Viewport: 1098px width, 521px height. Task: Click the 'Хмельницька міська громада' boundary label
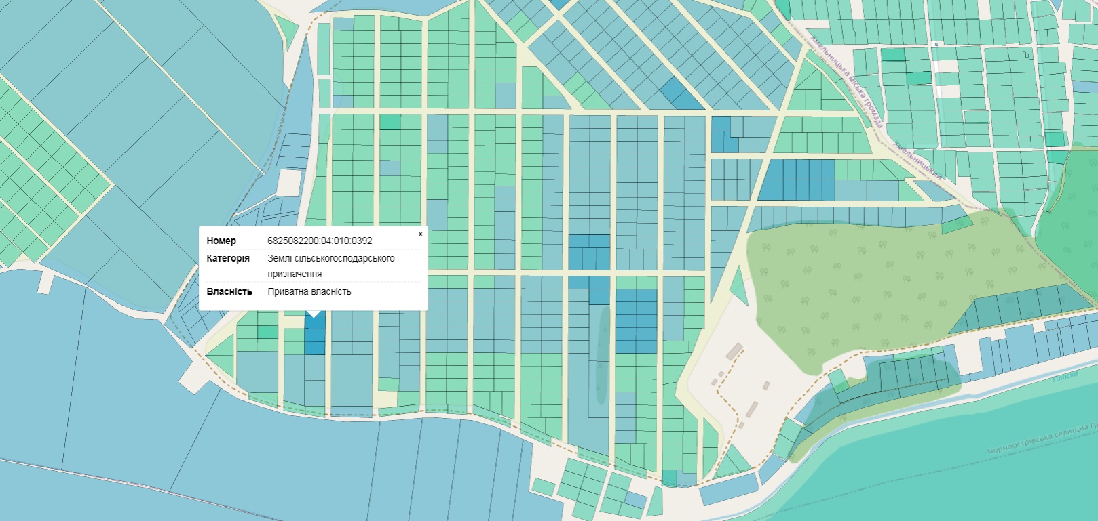tap(846, 81)
